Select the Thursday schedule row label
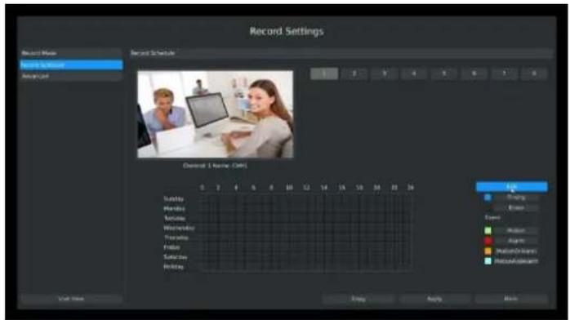Image resolution: width=570 pixels, height=320 pixels. tap(176, 238)
